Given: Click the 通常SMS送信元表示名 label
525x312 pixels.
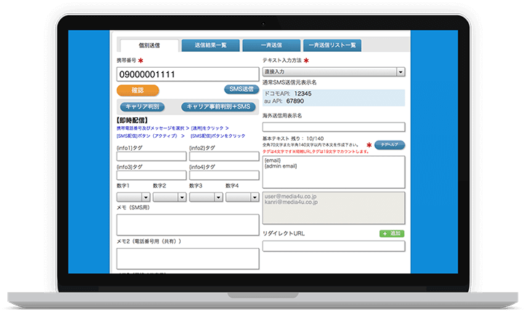Looking at the screenshot, I should pyautogui.click(x=289, y=82).
